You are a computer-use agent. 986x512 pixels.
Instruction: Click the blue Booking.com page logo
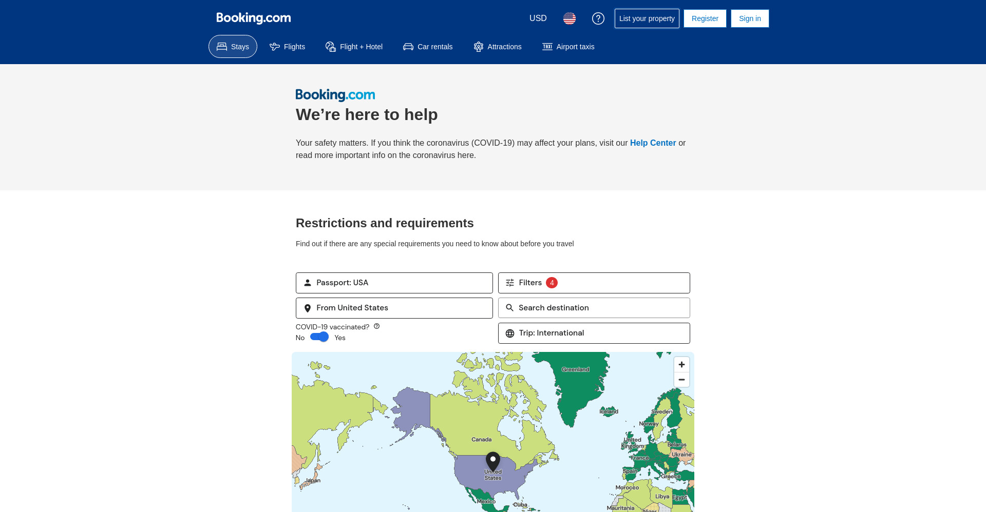click(335, 95)
